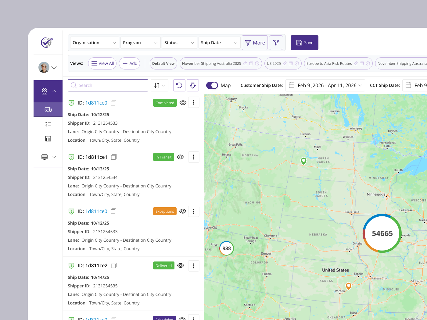Viewport: 427px width, 320px height.
Task: Edit the November Shipping Australia 2025 view
Action: [245, 63]
